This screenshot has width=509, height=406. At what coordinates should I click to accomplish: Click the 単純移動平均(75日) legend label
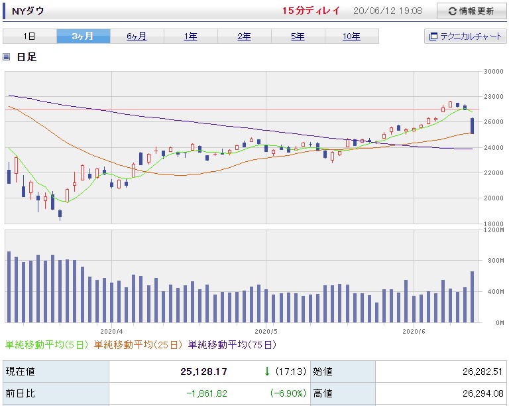[x=233, y=344]
